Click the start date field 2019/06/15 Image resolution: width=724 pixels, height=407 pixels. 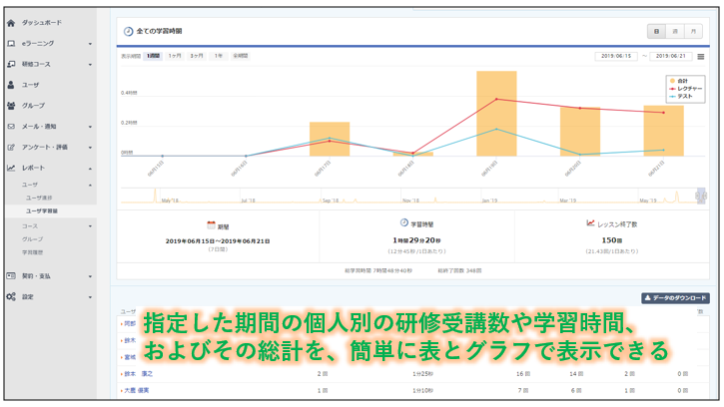(616, 57)
